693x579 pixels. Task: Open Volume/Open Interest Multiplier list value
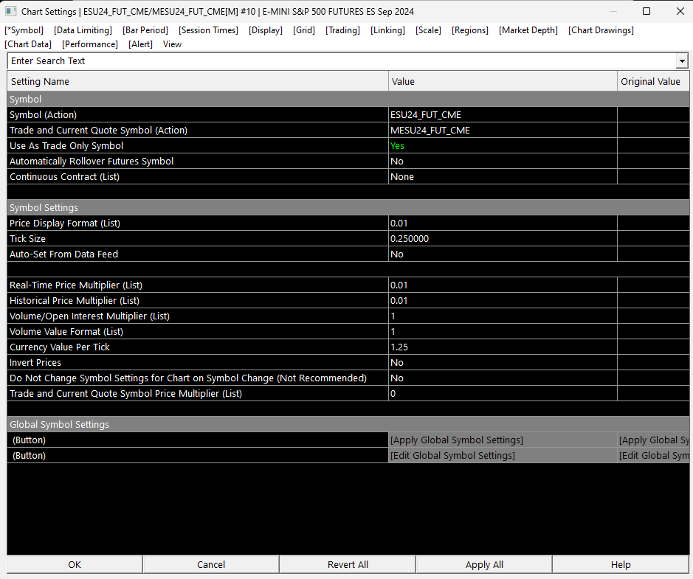point(503,316)
